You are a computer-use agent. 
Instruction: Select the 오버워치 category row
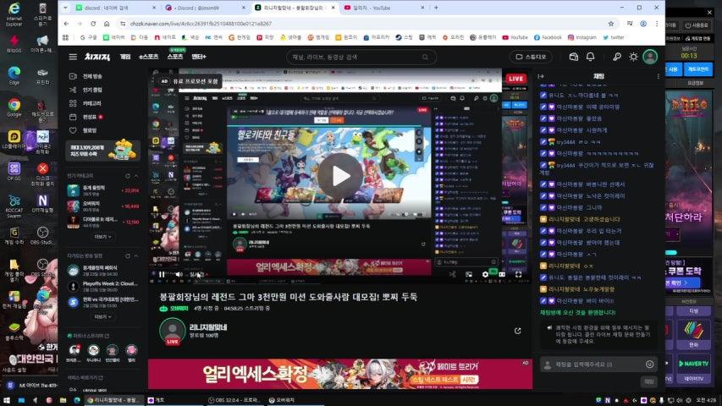(x=102, y=206)
